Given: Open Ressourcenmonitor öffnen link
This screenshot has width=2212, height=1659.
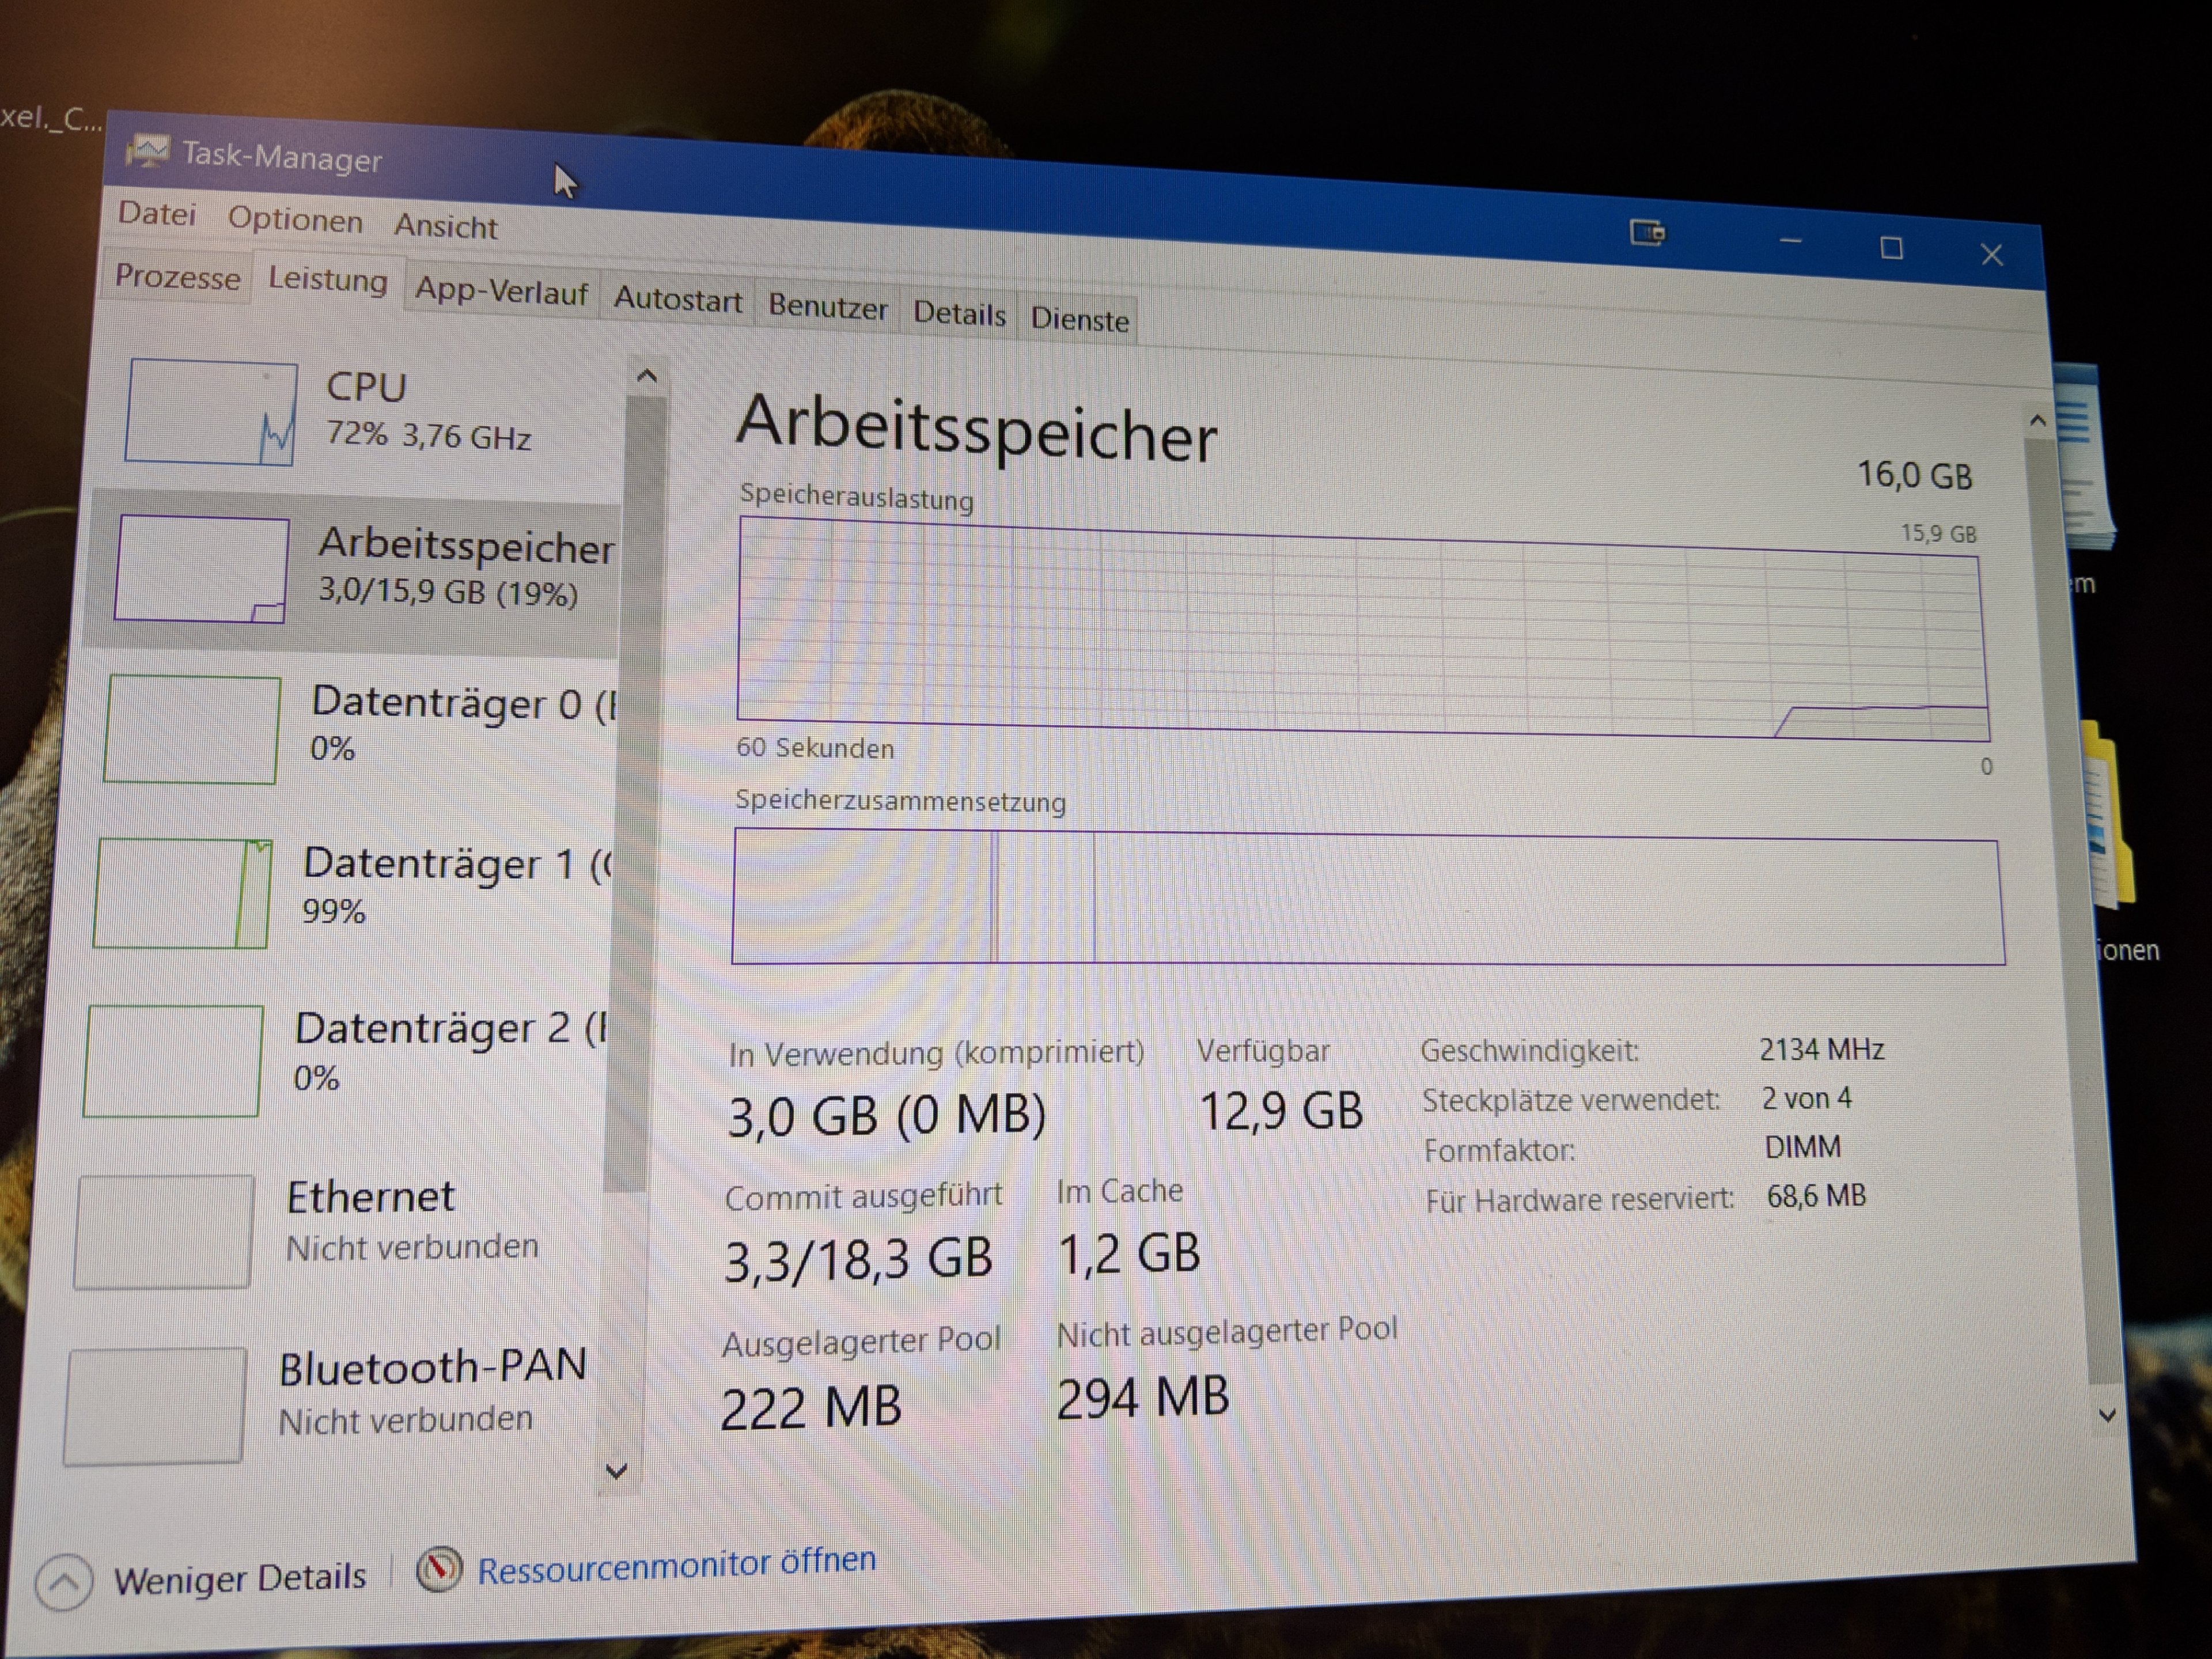Looking at the screenshot, I should pos(676,1563).
